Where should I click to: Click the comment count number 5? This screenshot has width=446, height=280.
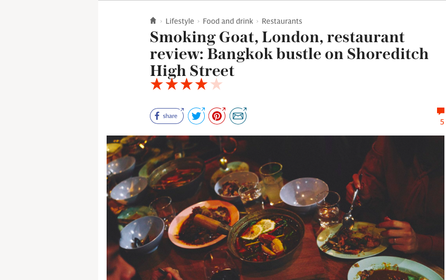(x=442, y=122)
